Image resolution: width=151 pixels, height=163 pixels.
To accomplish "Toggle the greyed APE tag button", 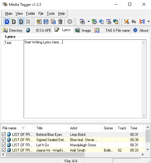I will pyautogui.click(x=28, y=22).
